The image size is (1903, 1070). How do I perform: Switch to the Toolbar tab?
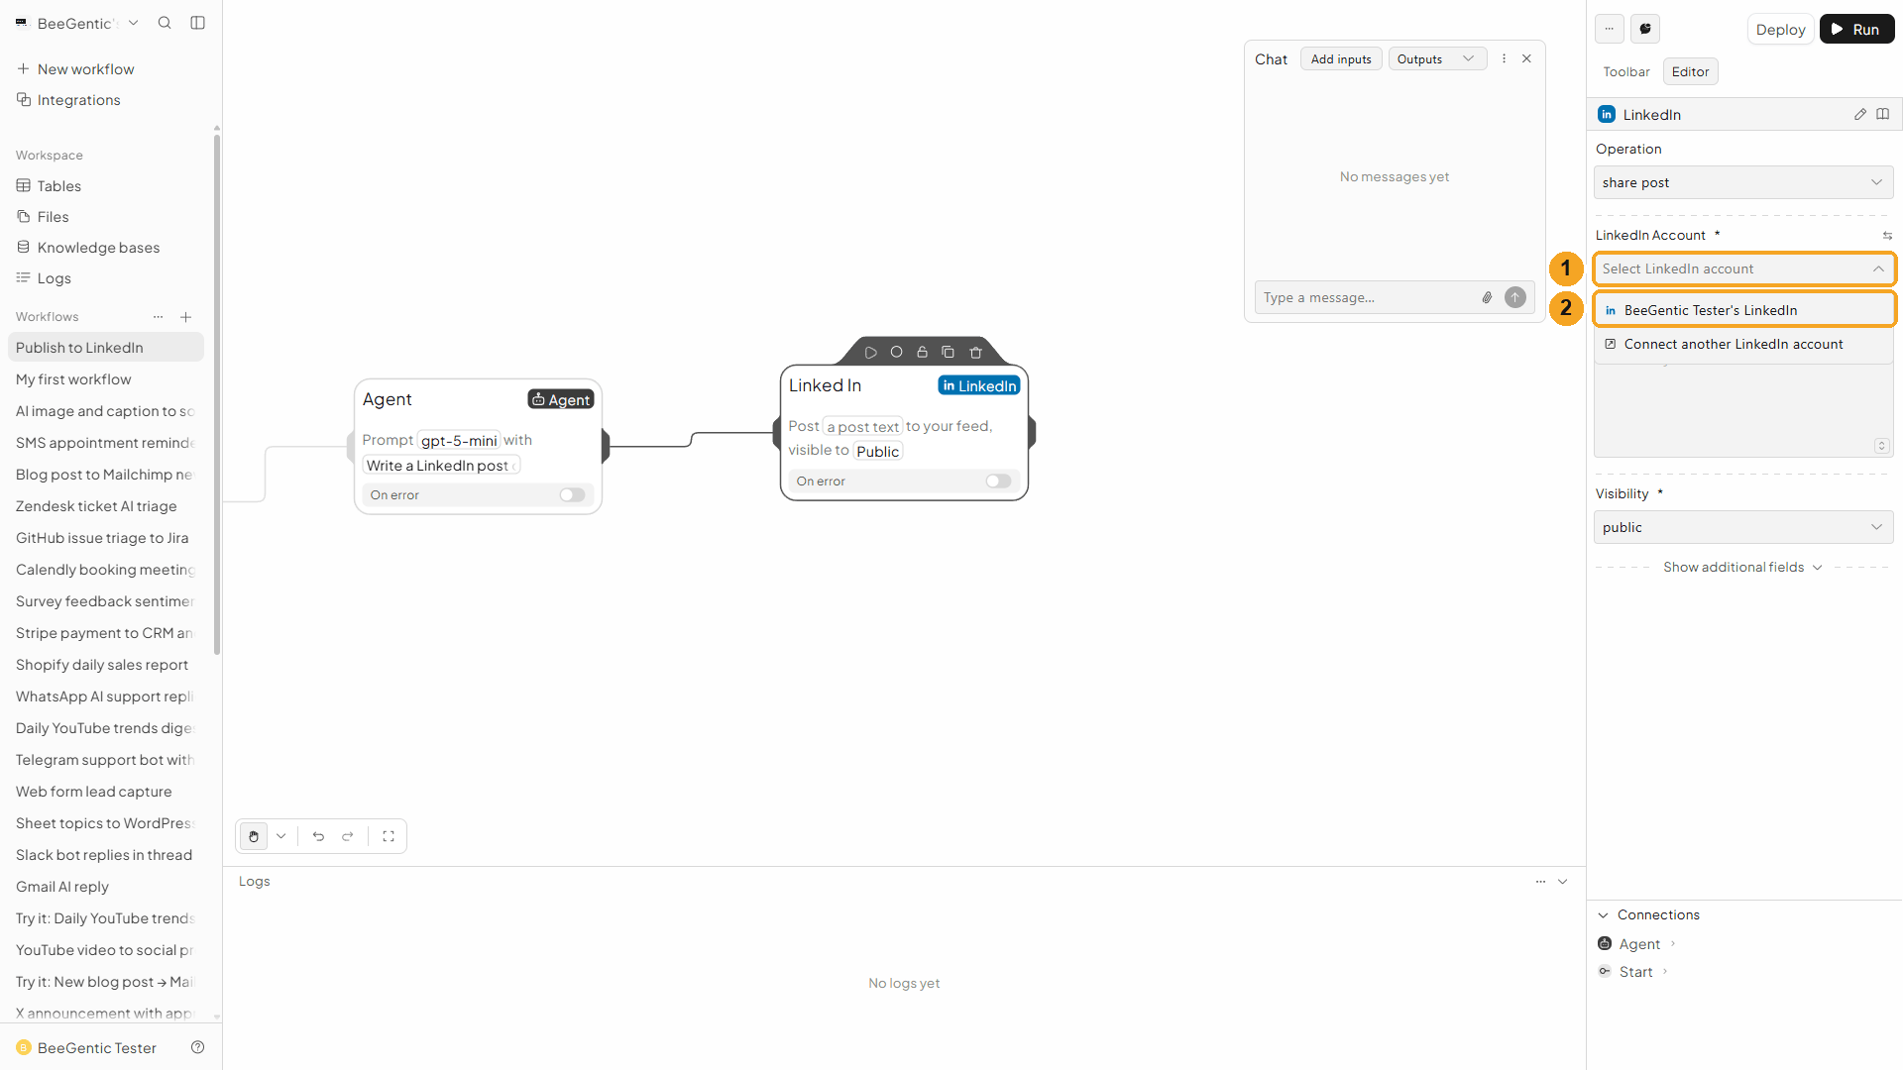pos(1626,71)
